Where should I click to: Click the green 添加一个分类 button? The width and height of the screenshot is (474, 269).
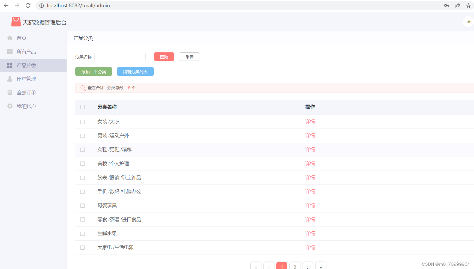point(94,71)
